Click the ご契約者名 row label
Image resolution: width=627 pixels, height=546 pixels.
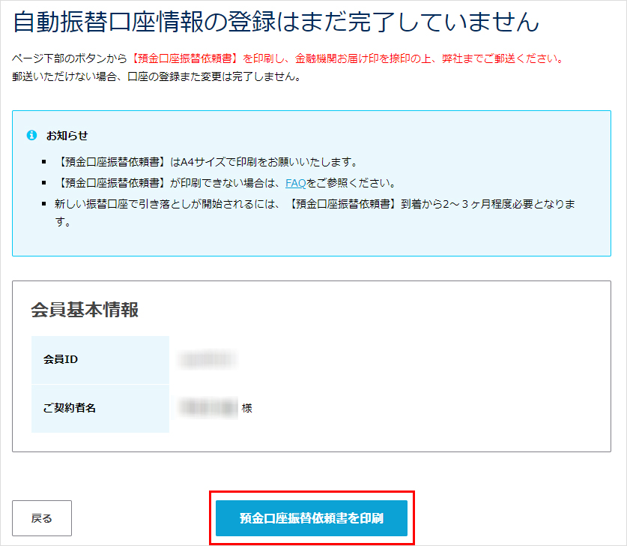(71, 409)
